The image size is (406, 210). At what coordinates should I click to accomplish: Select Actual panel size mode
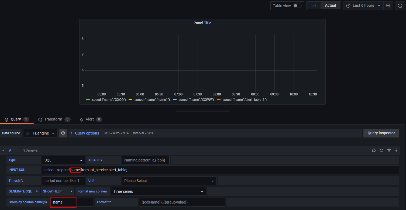330,5
